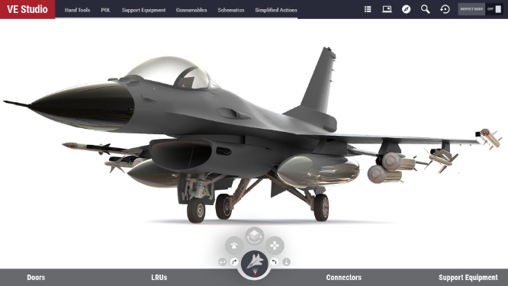Open the Hand Tools menu
Viewport: 508px width, 286px height.
point(77,10)
